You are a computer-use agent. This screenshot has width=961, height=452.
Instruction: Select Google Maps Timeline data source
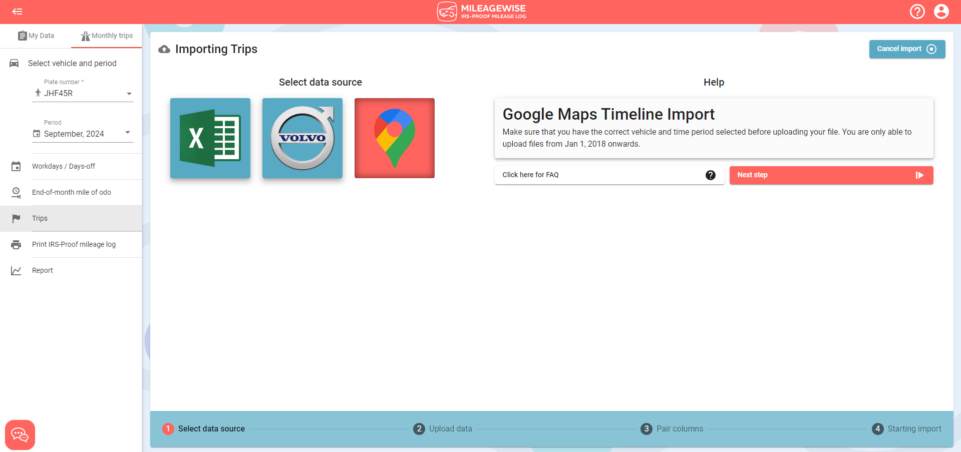point(395,138)
